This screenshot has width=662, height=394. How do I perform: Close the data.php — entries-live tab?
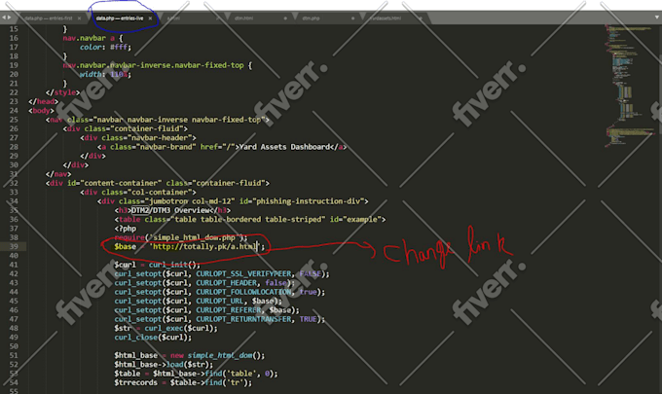point(150,18)
